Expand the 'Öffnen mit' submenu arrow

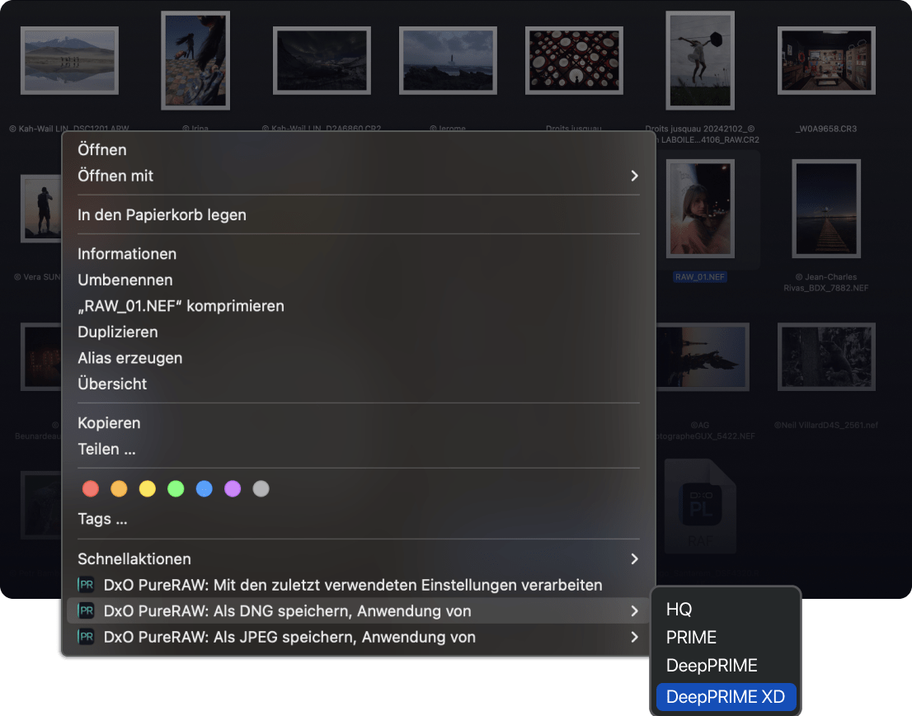pos(635,176)
